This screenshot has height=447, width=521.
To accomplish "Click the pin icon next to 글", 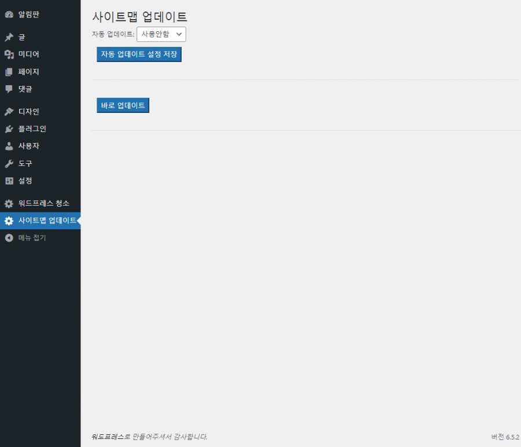I will tap(9, 37).
